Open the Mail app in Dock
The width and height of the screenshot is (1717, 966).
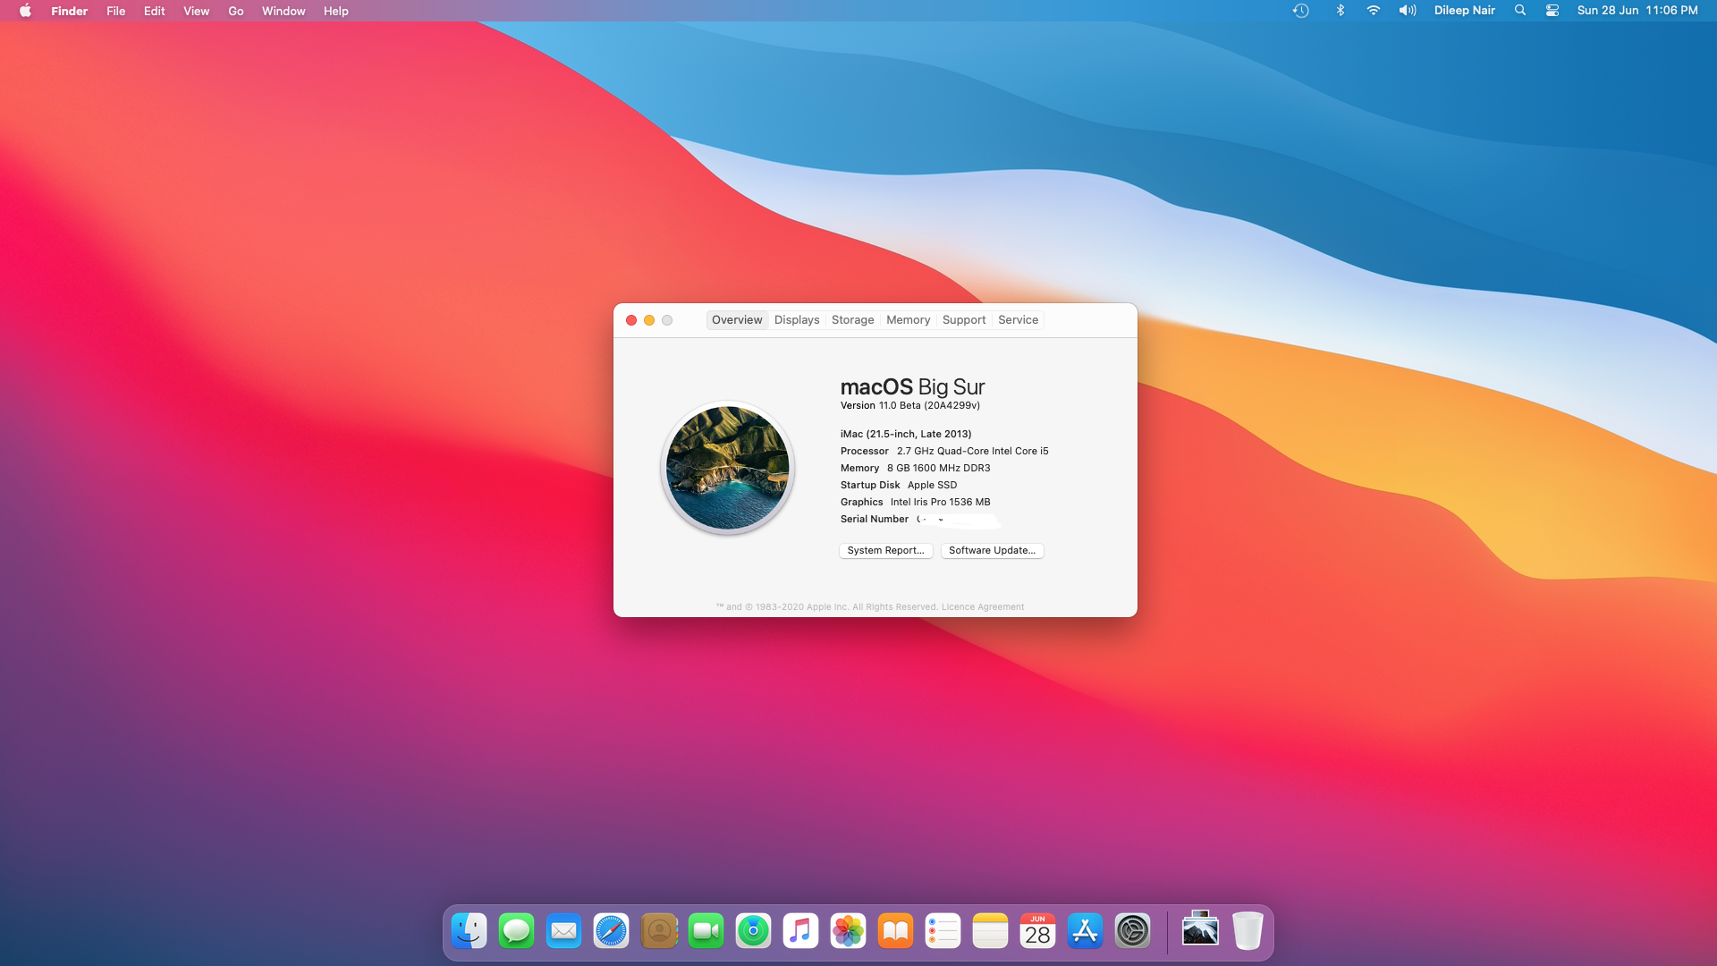coord(564,931)
